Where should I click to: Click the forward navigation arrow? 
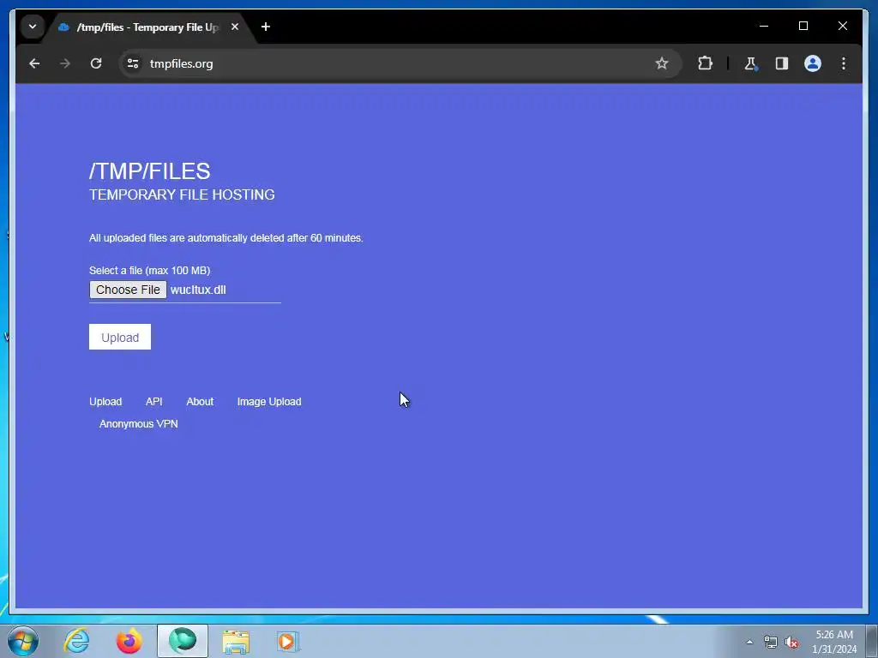point(65,63)
